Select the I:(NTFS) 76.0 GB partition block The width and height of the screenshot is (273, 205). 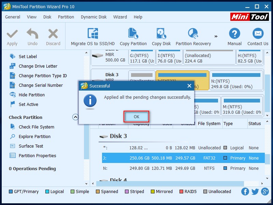tap(169, 57)
